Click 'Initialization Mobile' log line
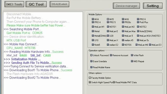 (22, 59)
